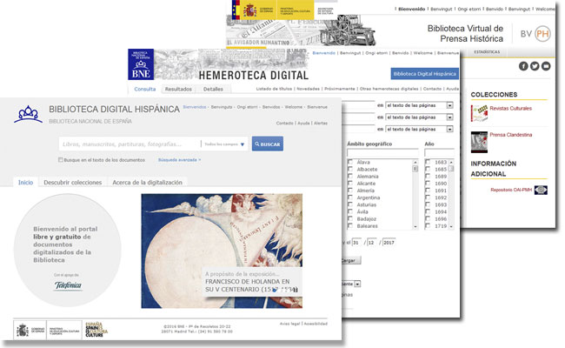
Task: Click the BUSCAR search button
Action: pos(268,144)
